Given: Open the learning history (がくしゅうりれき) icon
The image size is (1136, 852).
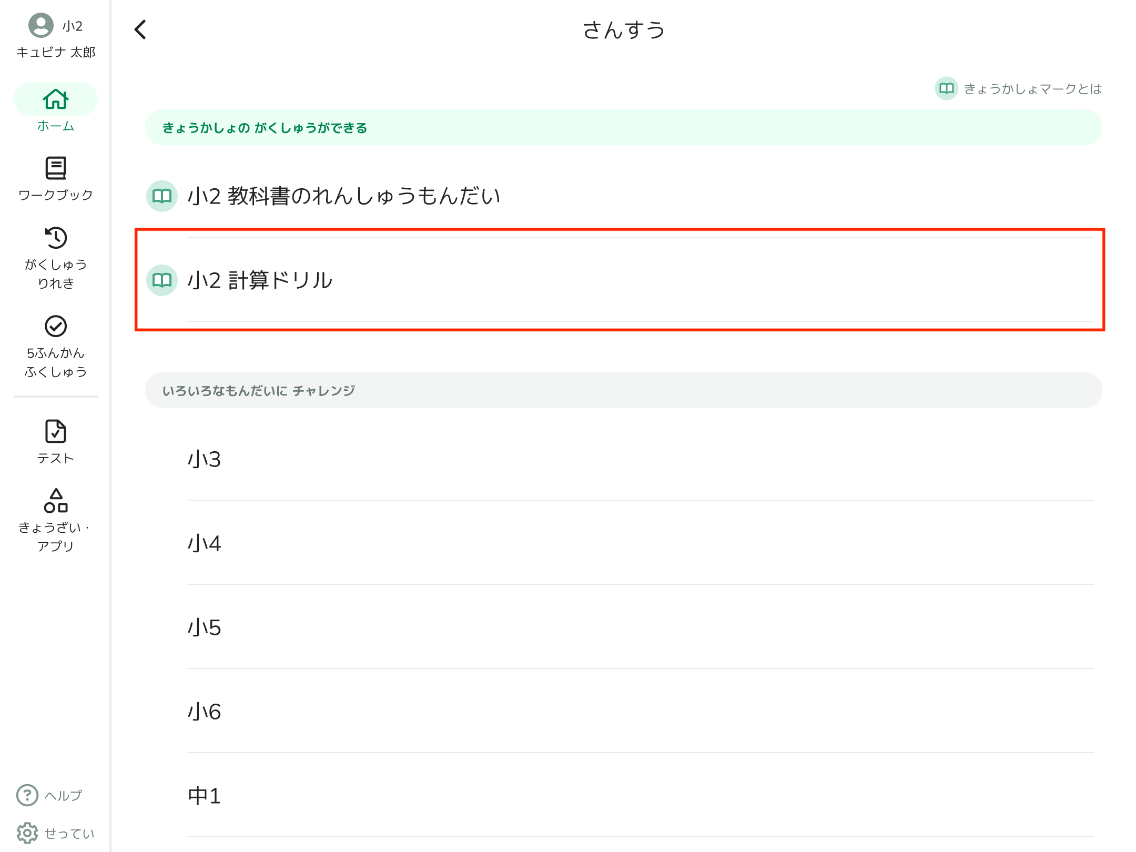Looking at the screenshot, I should 56,238.
